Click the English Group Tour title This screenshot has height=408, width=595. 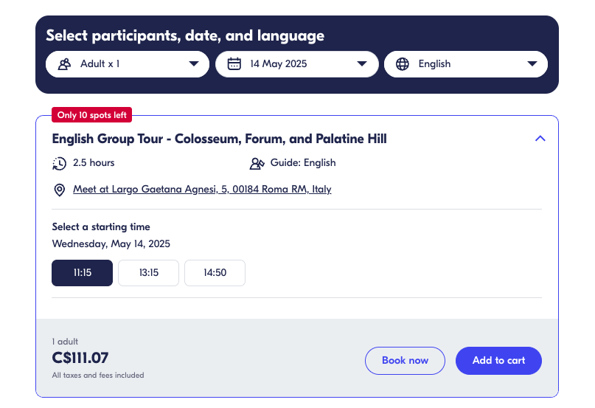pyautogui.click(x=219, y=139)
